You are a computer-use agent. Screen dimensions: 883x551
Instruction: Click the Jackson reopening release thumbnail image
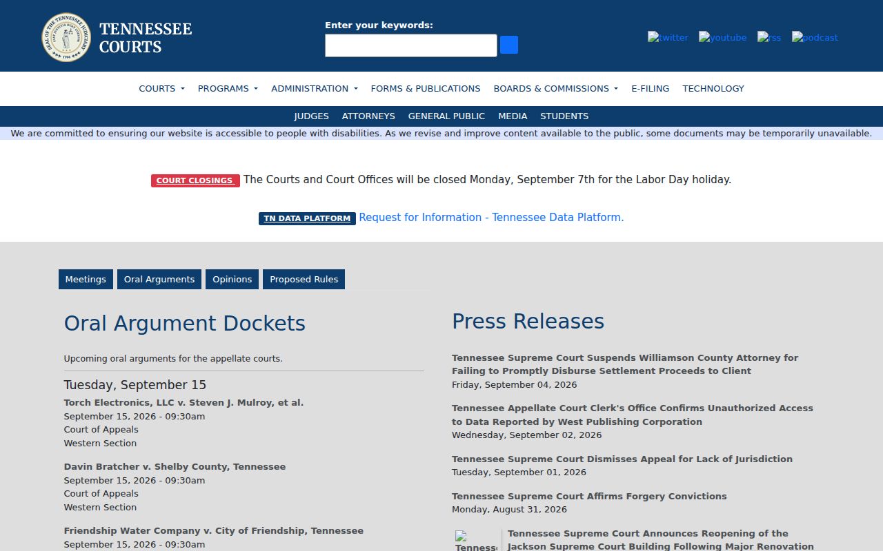point(476,541)
